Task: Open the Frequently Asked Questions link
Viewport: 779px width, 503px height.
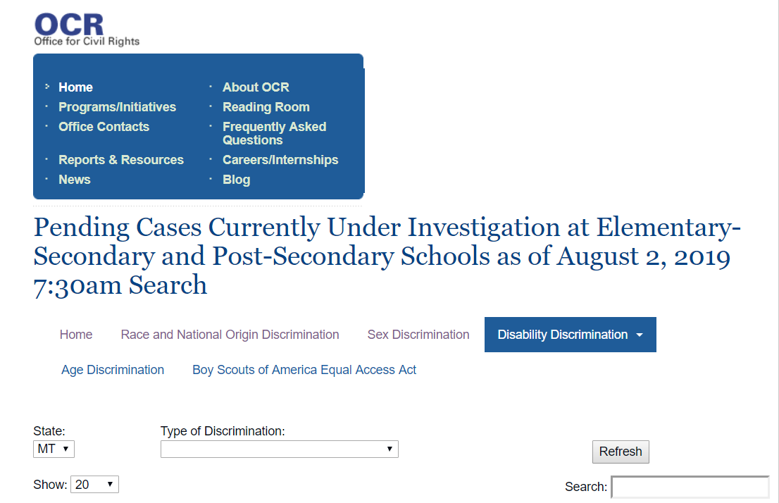Action: coord(274,133)
